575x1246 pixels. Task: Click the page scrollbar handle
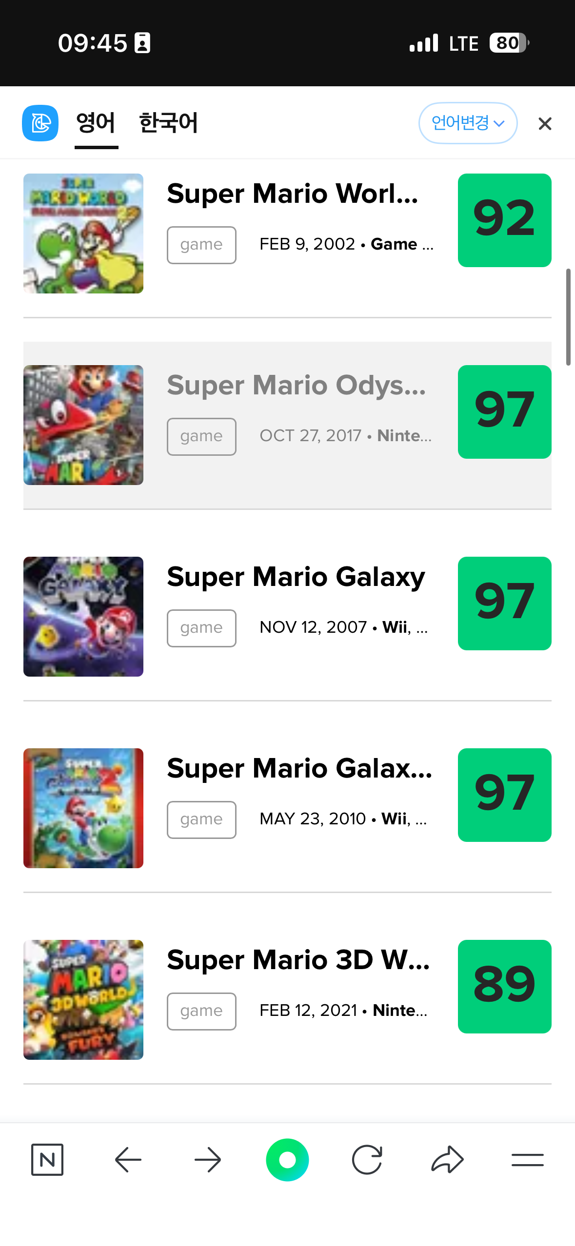tap(568, 317)
